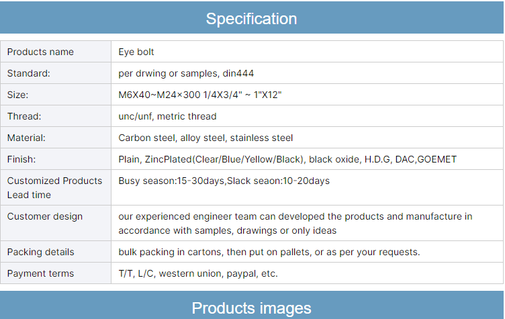Click the Size label cell
Viewport: 505px width, 319px height.
[18, 95]
